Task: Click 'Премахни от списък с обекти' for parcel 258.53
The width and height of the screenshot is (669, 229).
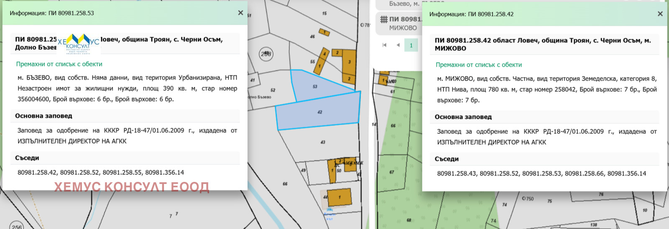Action: tap(59, 64)
